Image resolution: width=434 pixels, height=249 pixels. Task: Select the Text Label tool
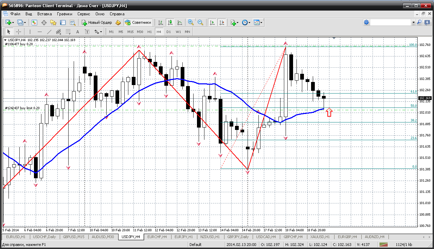tap(87, 32)
